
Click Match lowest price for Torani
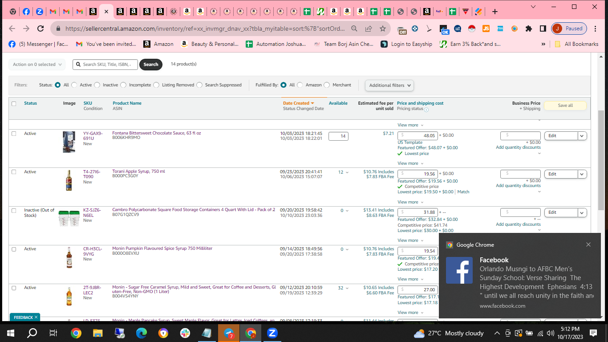point(463,192)
